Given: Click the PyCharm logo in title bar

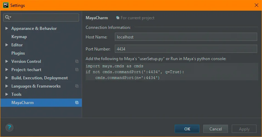Looking at the screenshot, I should coord(6,5).
